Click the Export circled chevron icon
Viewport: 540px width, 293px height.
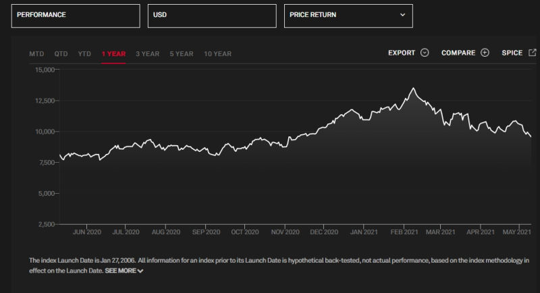pyautogui.click(x=425, y=53)
